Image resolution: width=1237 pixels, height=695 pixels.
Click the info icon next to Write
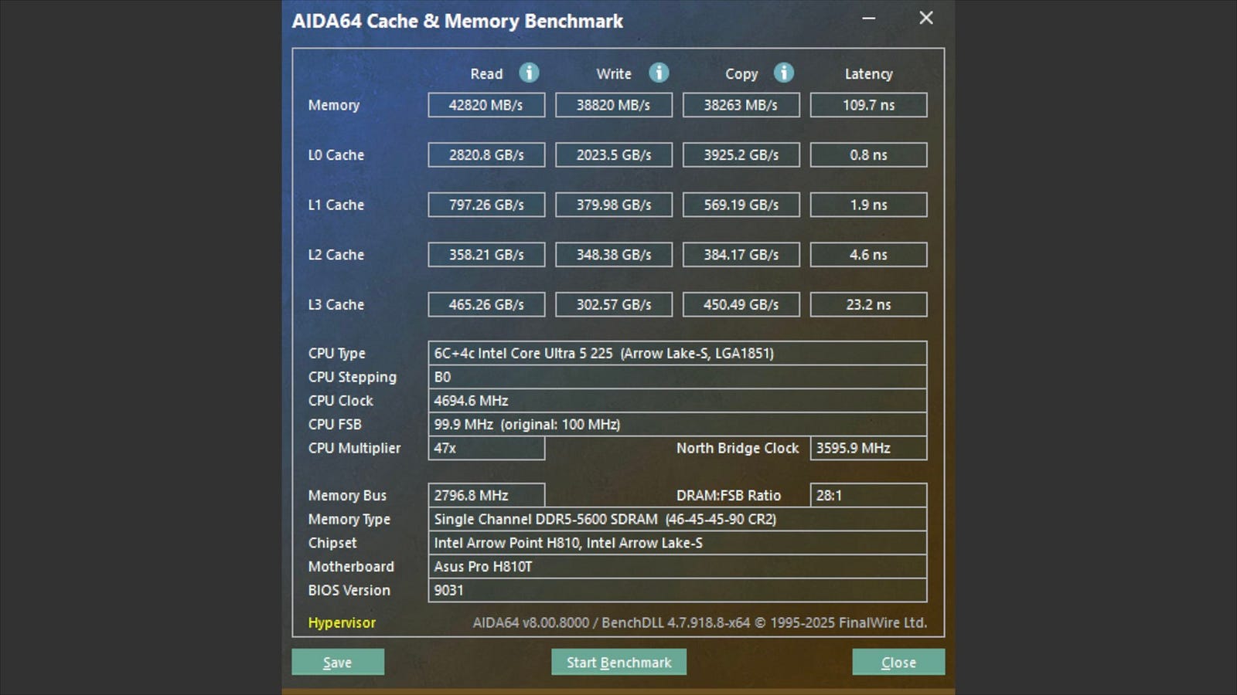click(x=659, y=73)
